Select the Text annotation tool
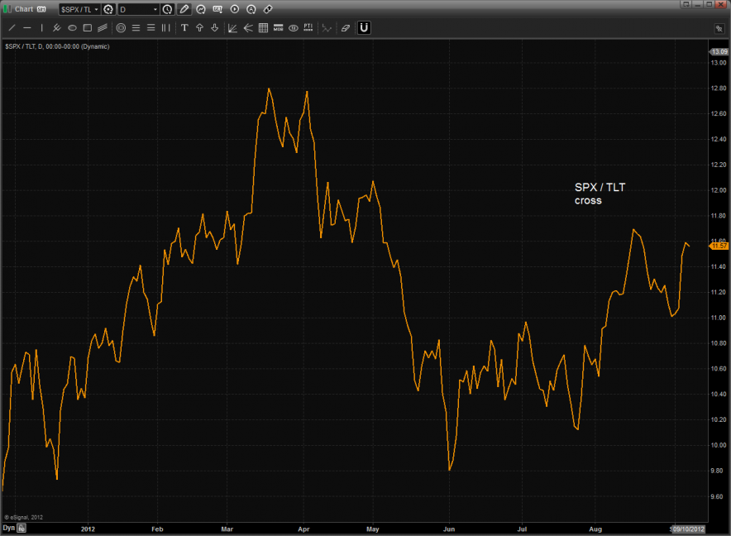 [x=184, y=28]
